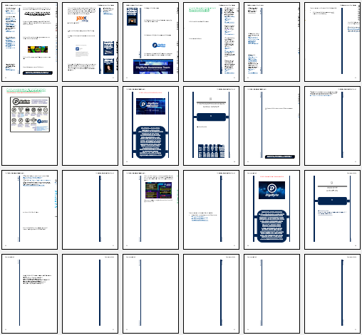Select the last-row page containing a text paragraph
Image resolution: width=362 pixels, height=335 pixels.
click(29, 294)
